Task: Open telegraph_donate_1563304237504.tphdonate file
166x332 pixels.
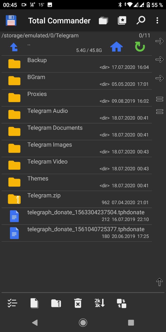Action: pyautogui.click(x=77, y=216)
